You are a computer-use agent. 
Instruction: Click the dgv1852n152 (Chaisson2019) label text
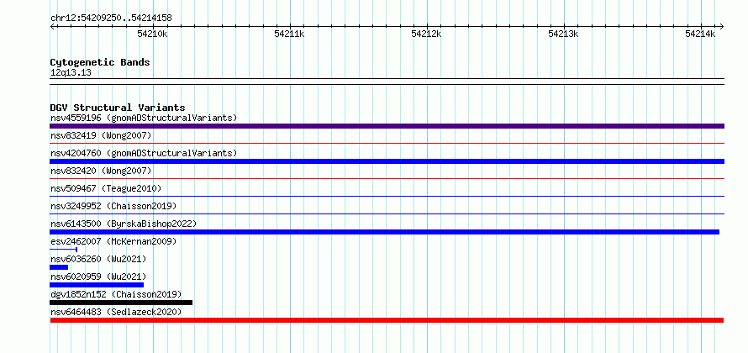(116, 294)
